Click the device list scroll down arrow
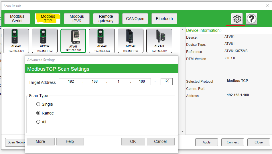Image resolution: width=272 pixels, height=154 pixels. (182, 132)
